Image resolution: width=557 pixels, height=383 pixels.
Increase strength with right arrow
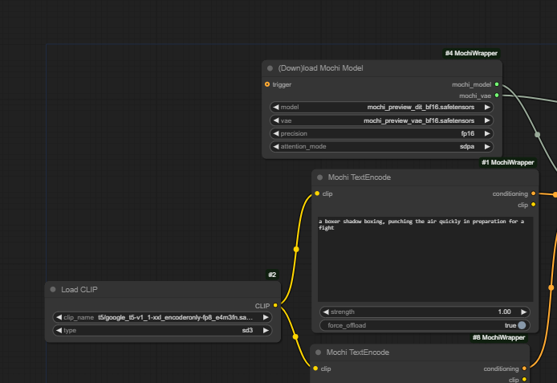(x=523, y=312)
